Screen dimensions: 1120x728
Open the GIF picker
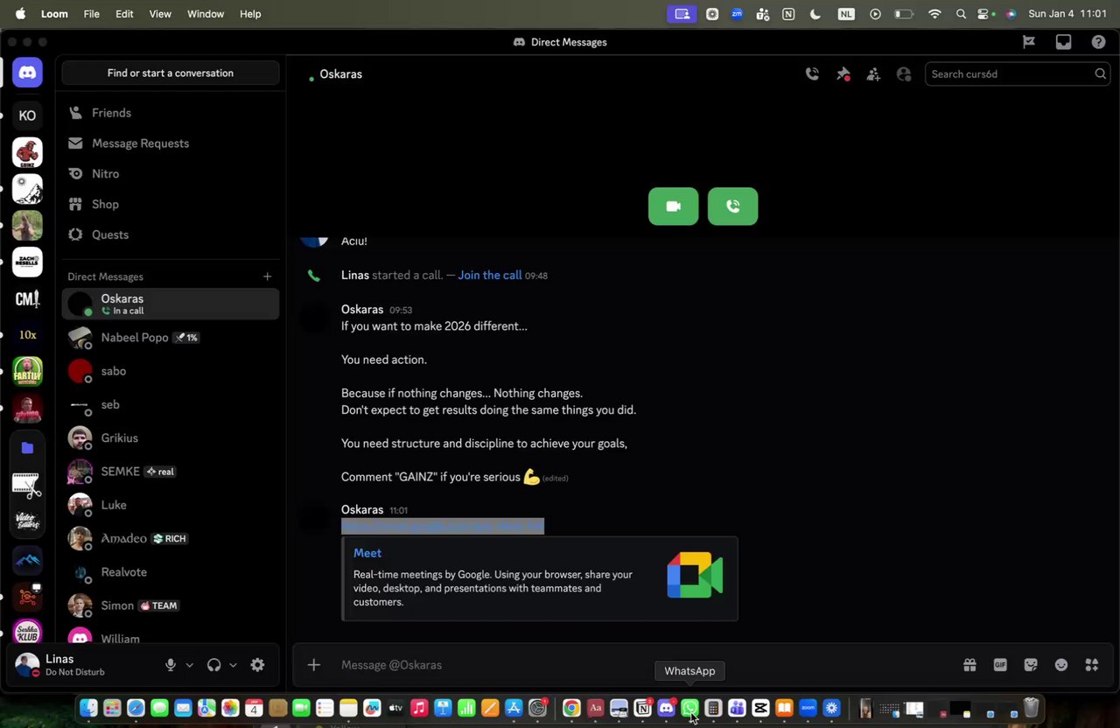[x=1000, y=665]
